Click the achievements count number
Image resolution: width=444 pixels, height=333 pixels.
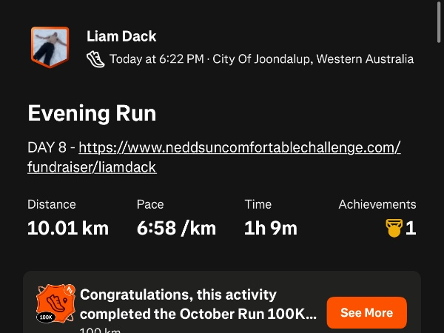(x=411, y=228)
